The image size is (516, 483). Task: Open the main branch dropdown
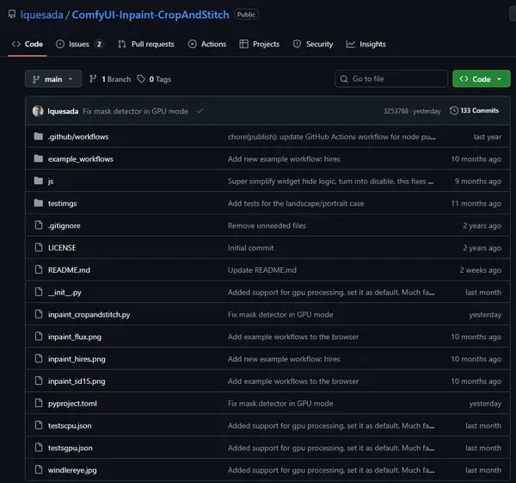tap(53, 79)
